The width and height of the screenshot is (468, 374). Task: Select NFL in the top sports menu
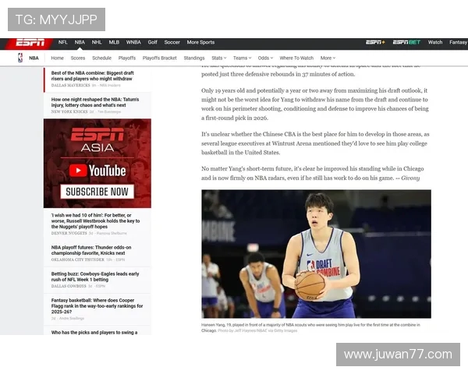(63, 42)
